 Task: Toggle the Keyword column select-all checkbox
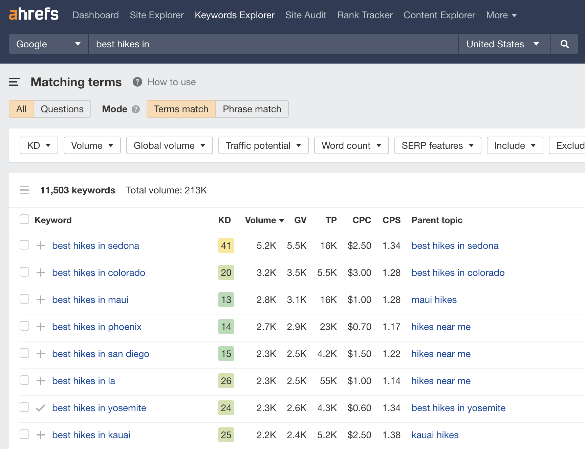click(x=24, y=219)
